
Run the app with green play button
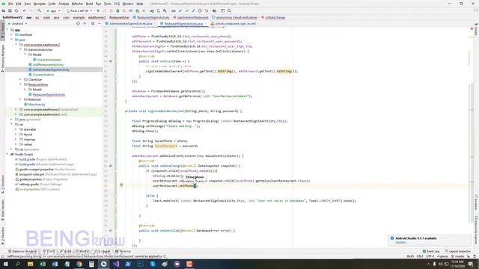pyautogui.click(x=98, y=10)
